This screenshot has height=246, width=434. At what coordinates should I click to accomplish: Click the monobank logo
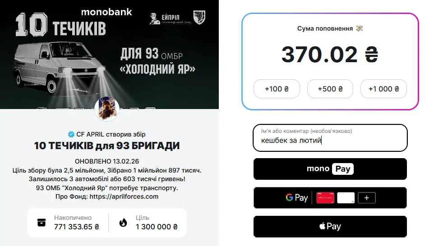106,12
